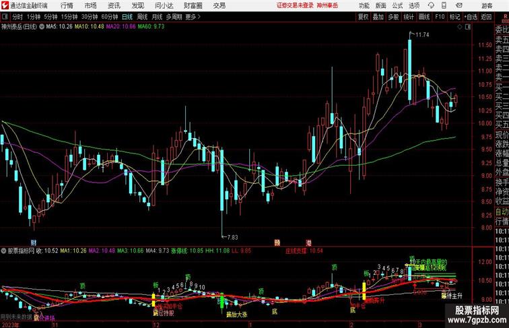This screenshot has width=509, height=328.
Task: Click the 行情 label in the right sidebar
Action: point(502,222)
